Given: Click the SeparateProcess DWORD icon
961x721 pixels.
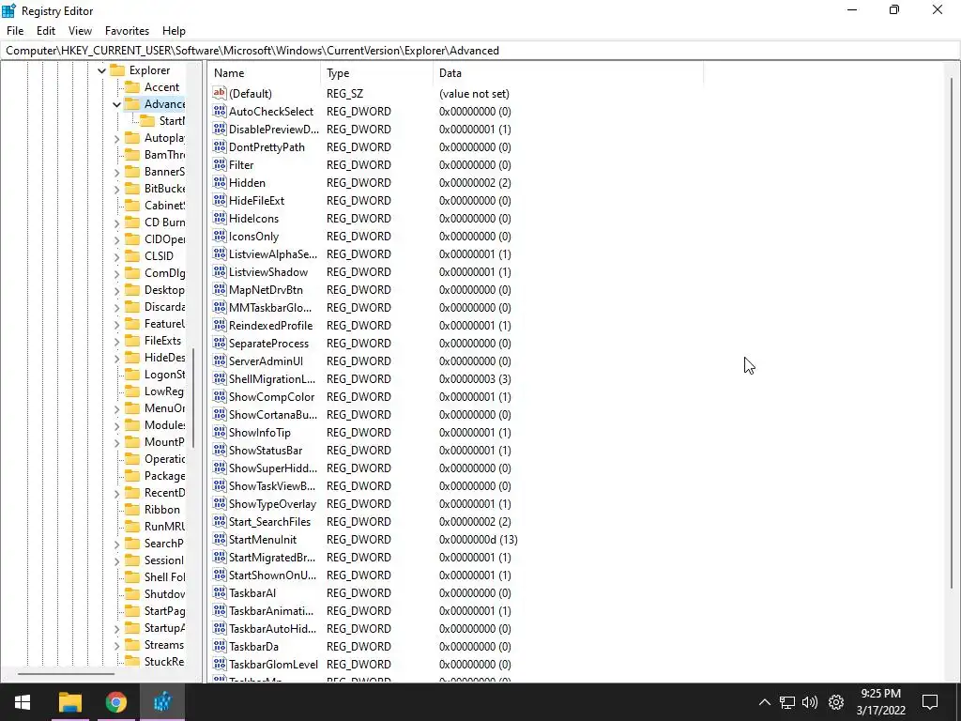Looking at the screenshot, I should (220, 343).
